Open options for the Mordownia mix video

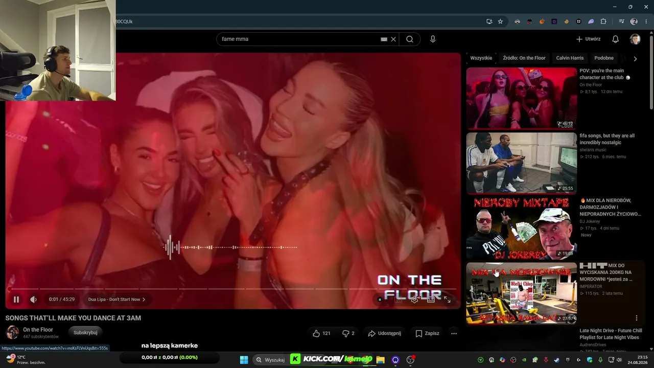coord(637,318)
